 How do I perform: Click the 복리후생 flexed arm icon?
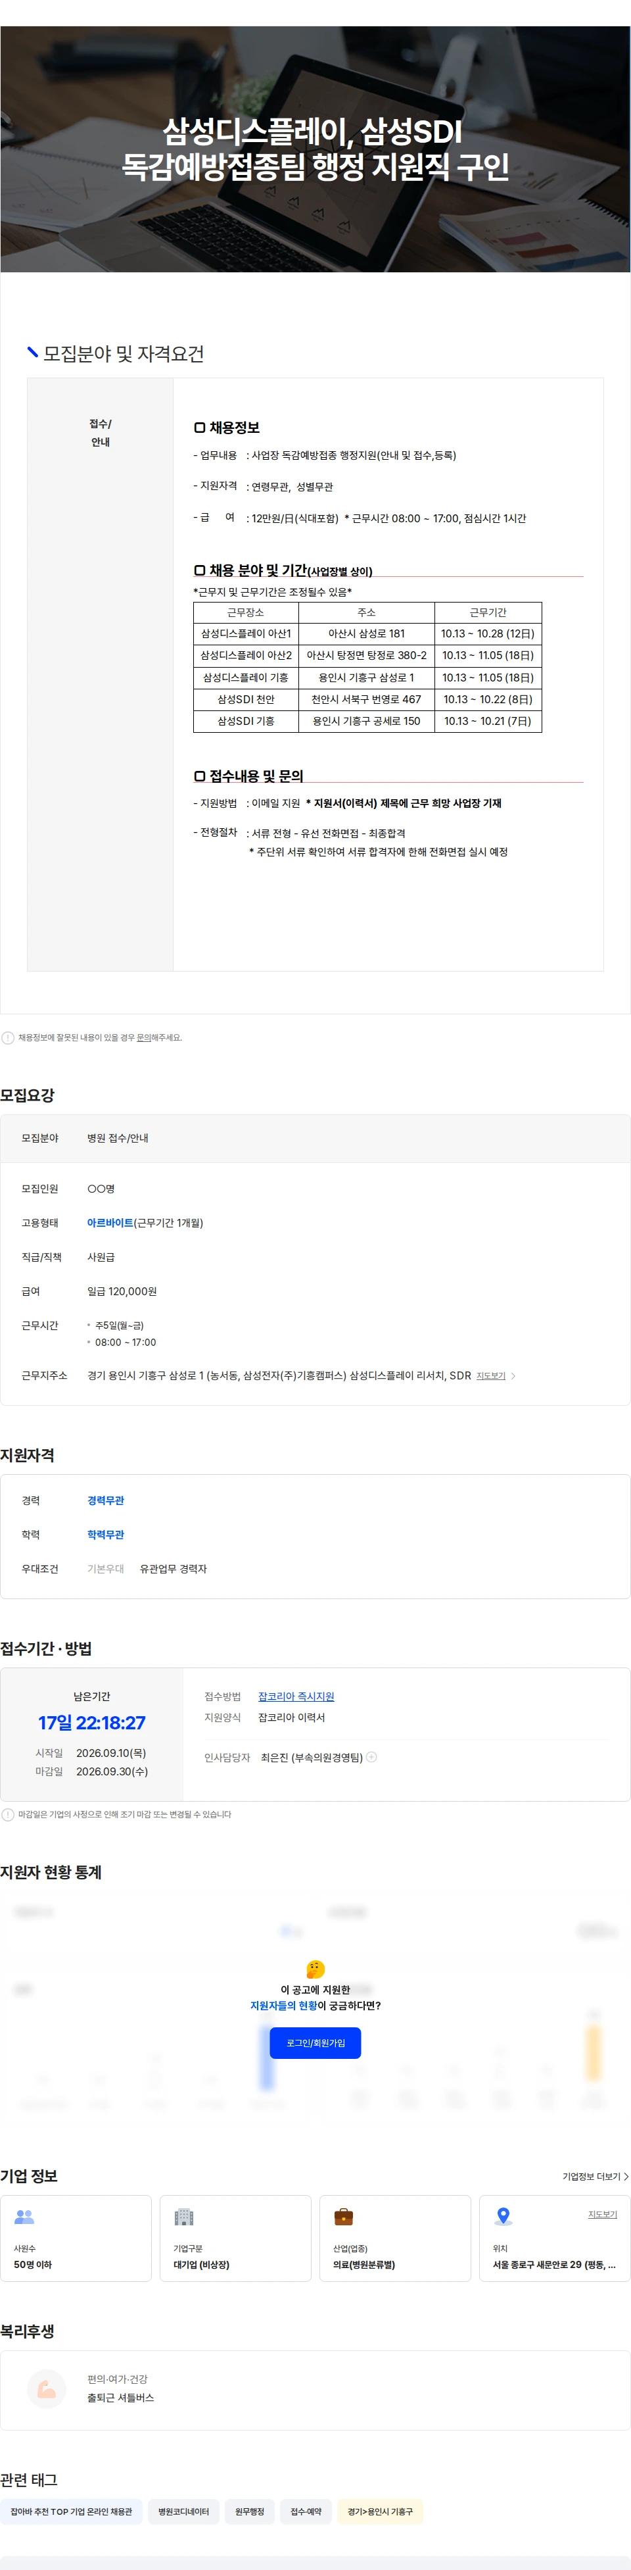pyautogui.click(x=47, y=2388)
